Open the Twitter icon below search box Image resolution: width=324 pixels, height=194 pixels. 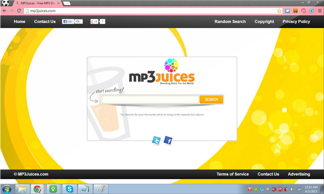click(156, 140)
